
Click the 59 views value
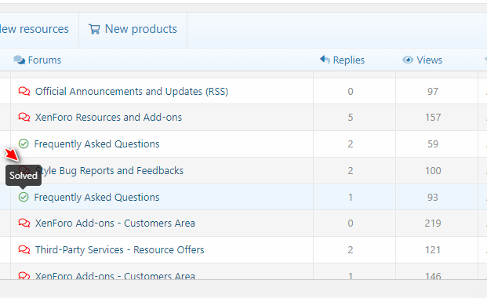click(x=433, y=144)
